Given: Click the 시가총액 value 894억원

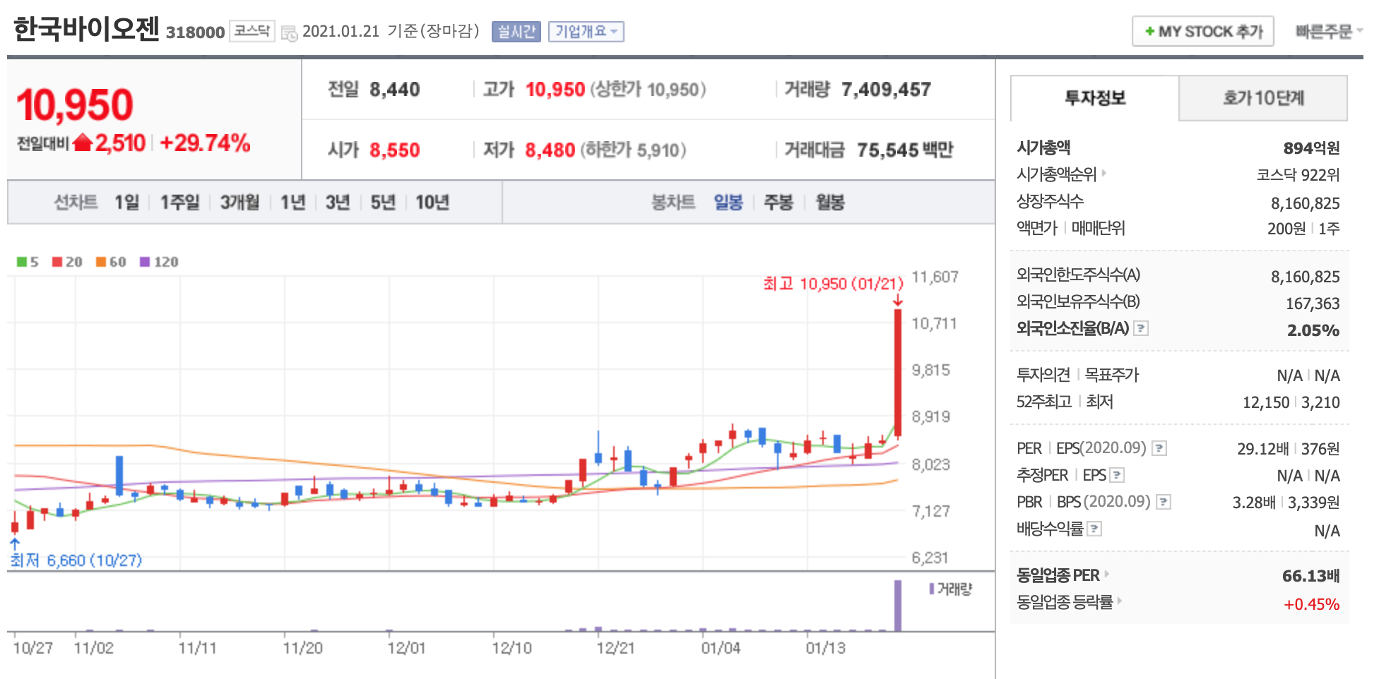Looking at the screenshot, I should pos(1311,148).
